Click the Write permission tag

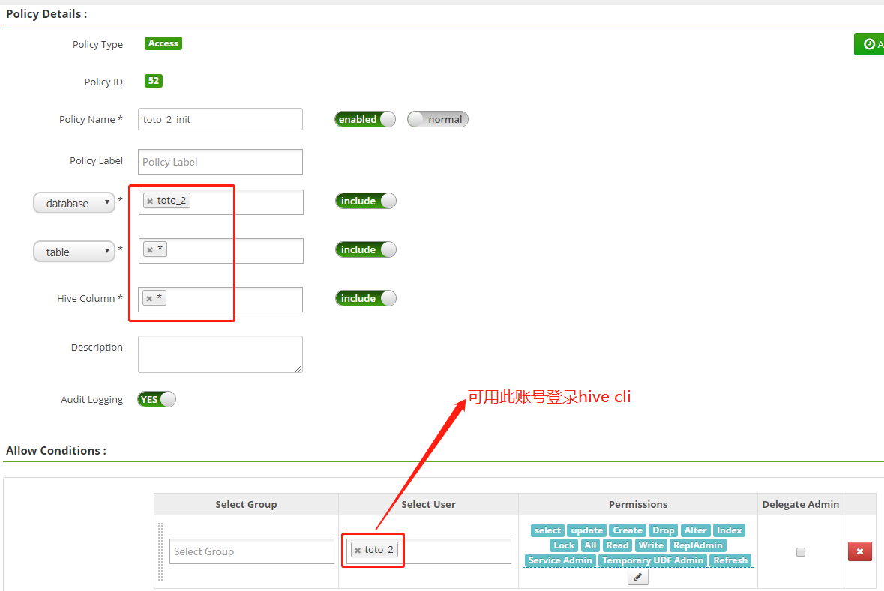click(x=651, y=545)
